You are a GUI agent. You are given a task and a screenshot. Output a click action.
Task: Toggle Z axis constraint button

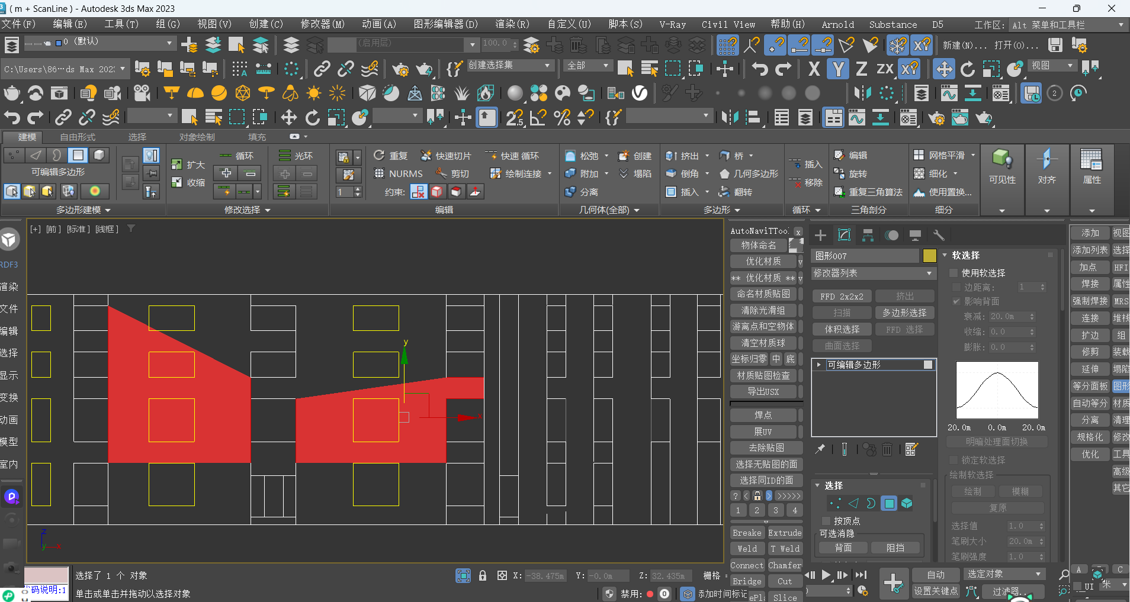point(862,69)
